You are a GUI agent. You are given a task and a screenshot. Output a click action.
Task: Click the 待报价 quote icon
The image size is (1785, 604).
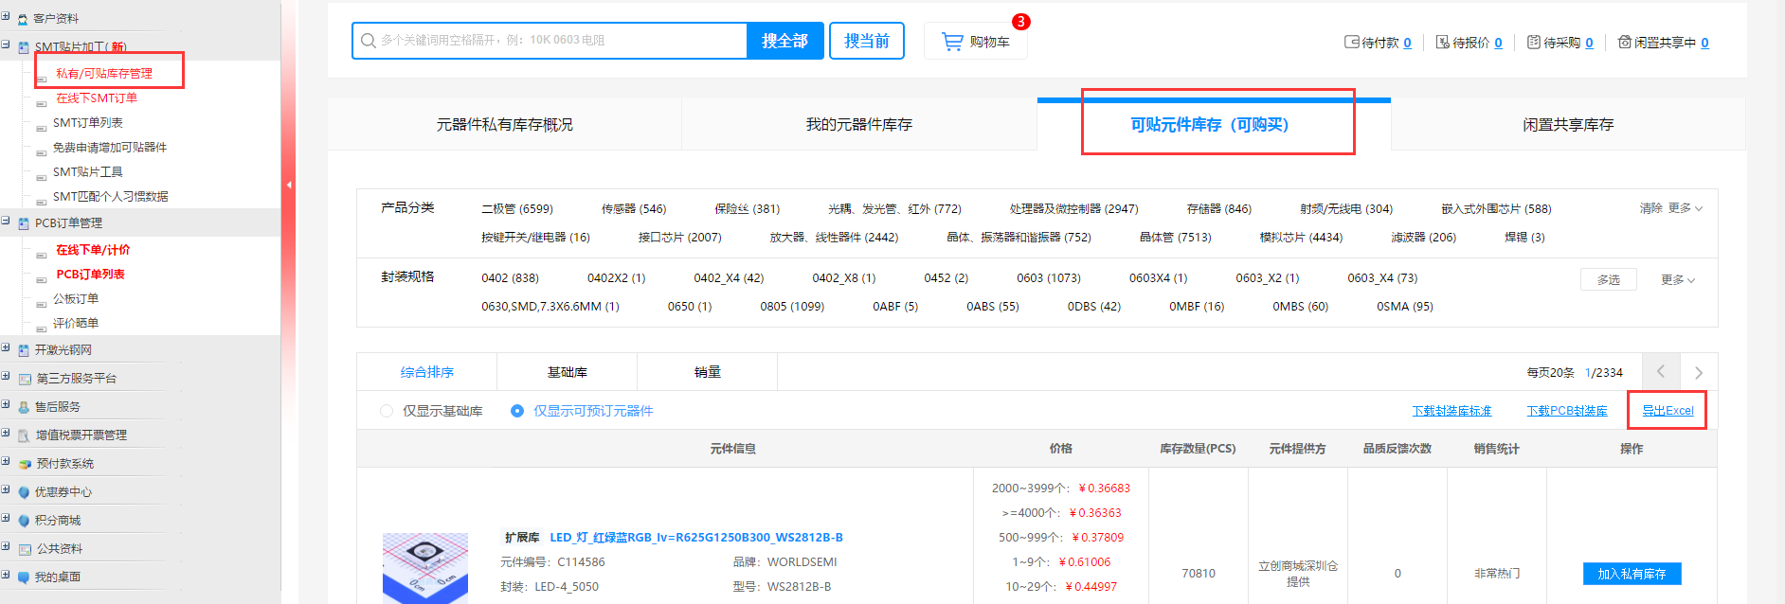[1442, 43]
